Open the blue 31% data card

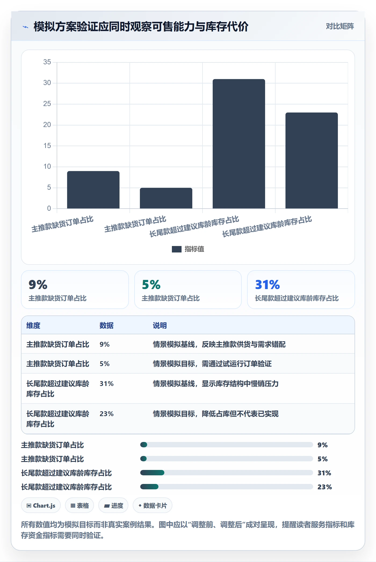[x=301, y=290]
